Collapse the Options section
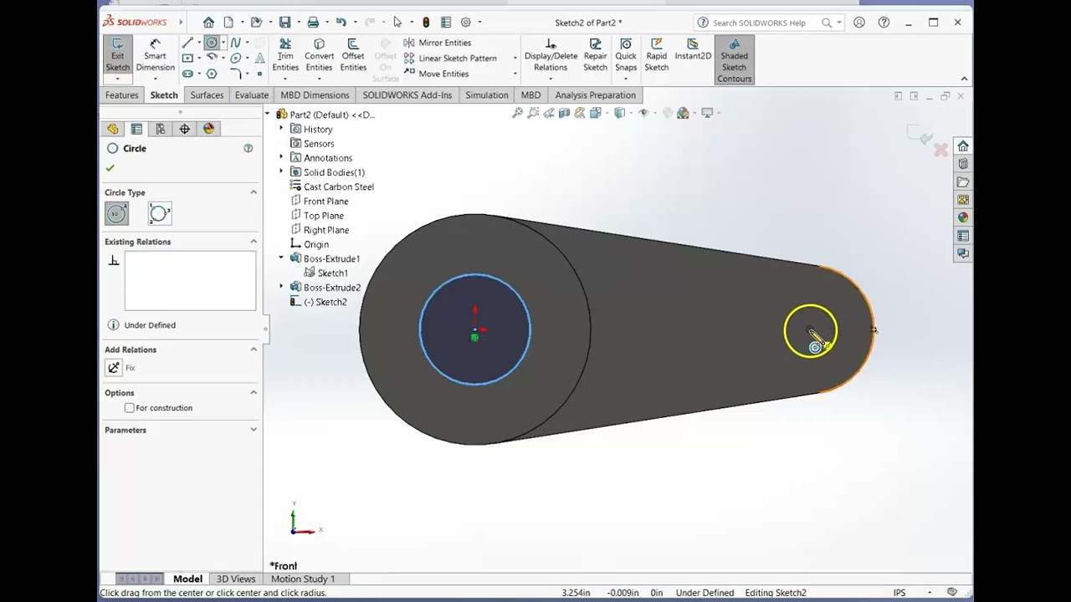This screenshot has height=602, width=1071. (254, 393)
